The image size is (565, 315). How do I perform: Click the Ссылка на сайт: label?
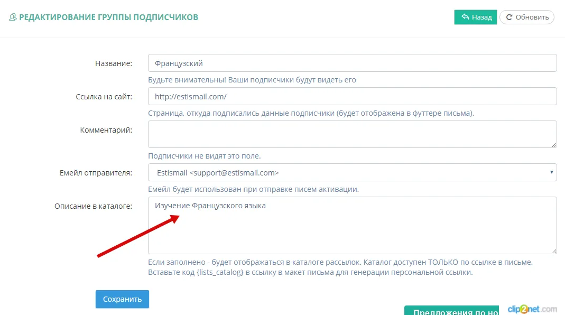pyautogui.click(x=104, y=97)
